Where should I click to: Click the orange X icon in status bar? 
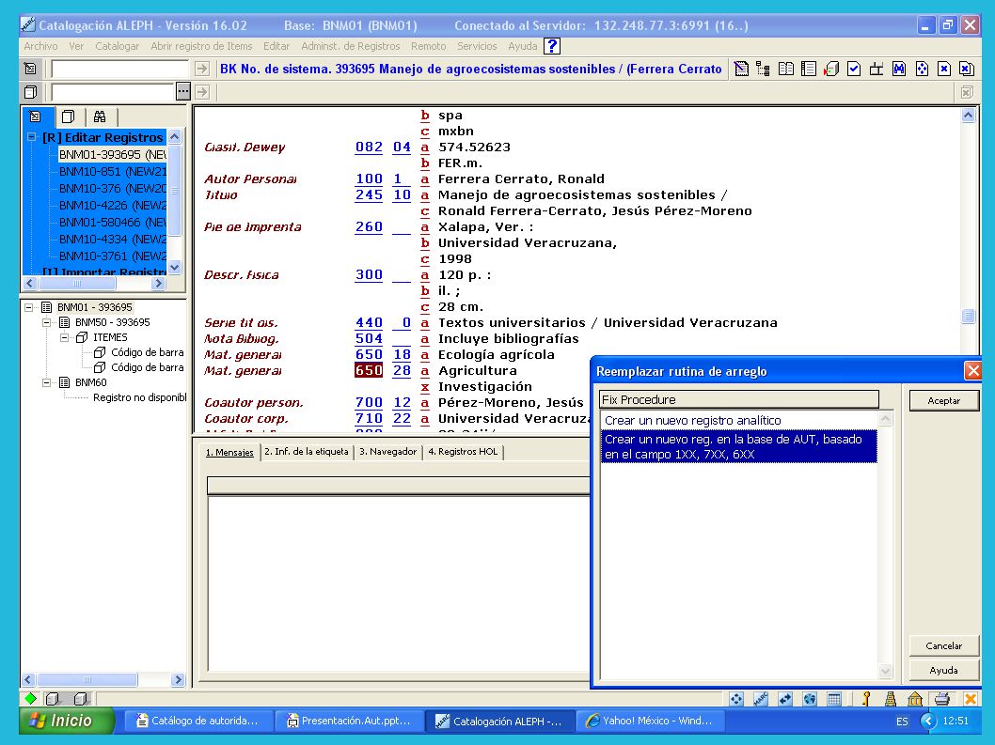(971, 699)
